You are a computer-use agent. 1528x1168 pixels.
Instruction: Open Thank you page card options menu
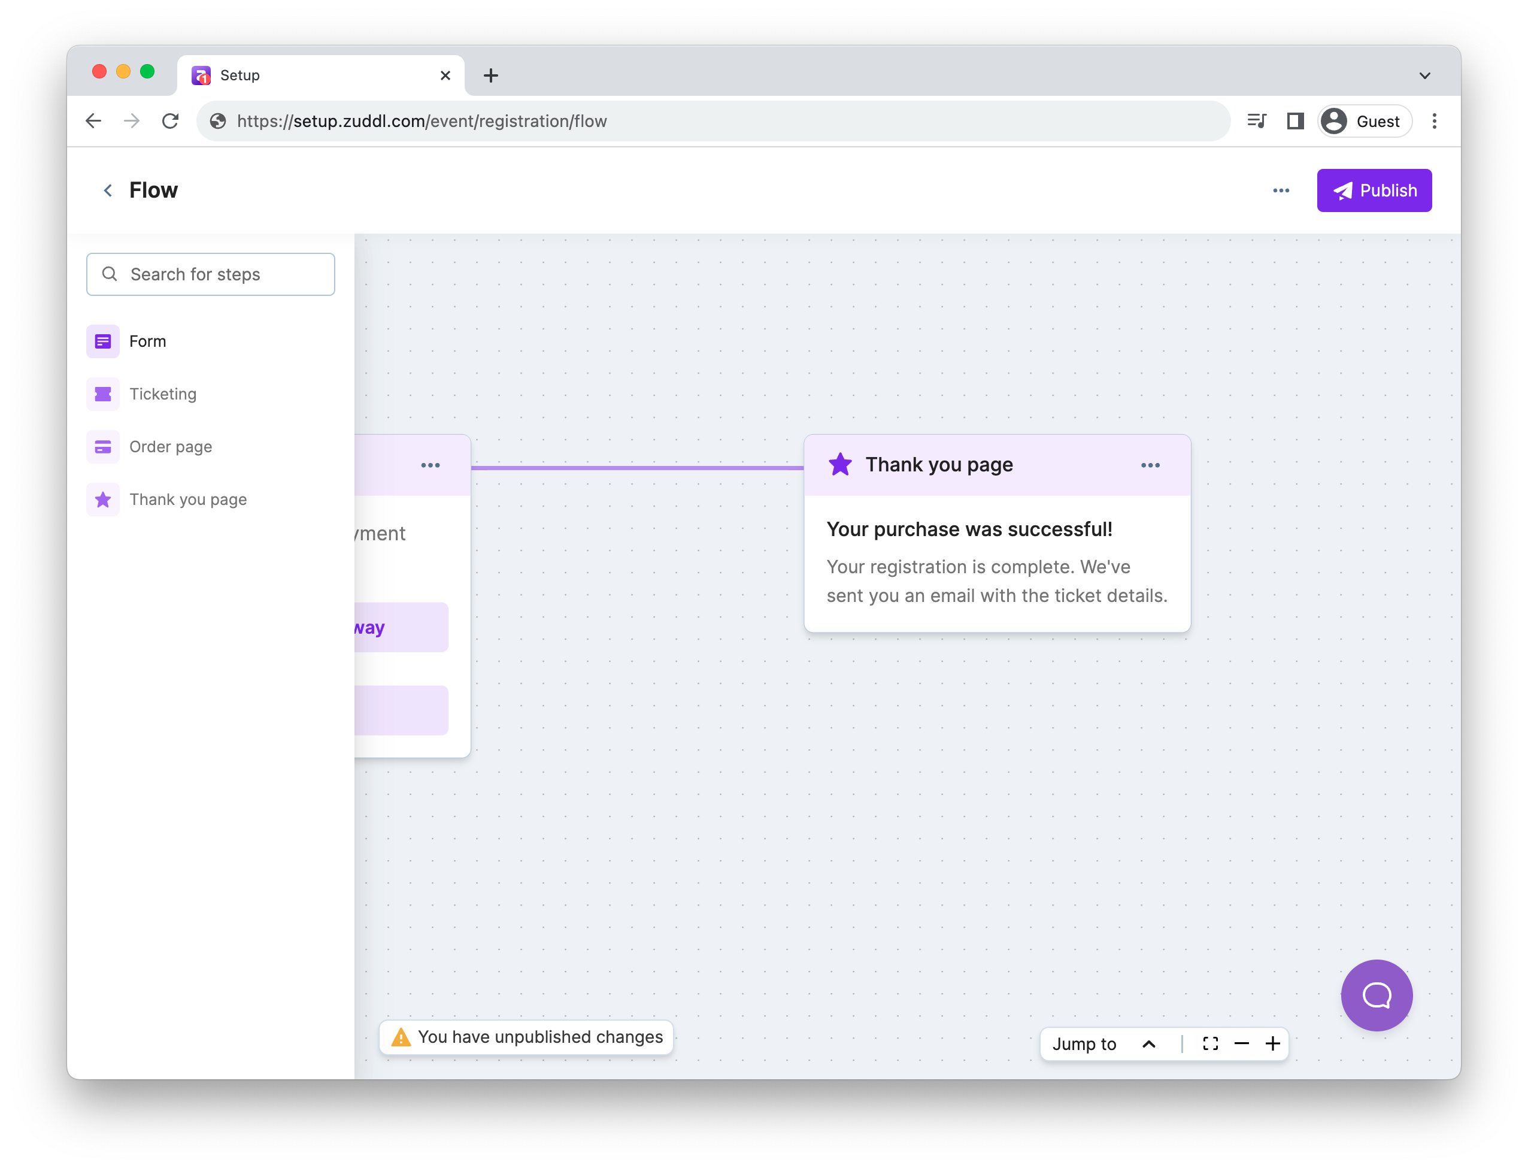1150,465
